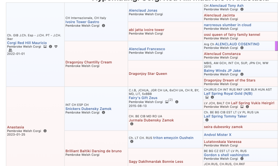Open Laif Spring Royal Gold (N/B) link
The width and height of the screenshot is (278, 166).
click(x=228, y=94)
